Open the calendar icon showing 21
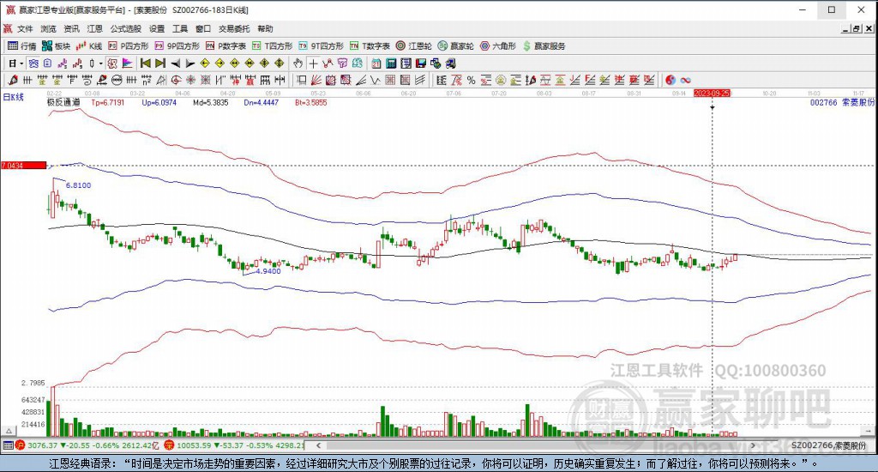The width and height of the screenshot is (878, 472). [376, 64]
